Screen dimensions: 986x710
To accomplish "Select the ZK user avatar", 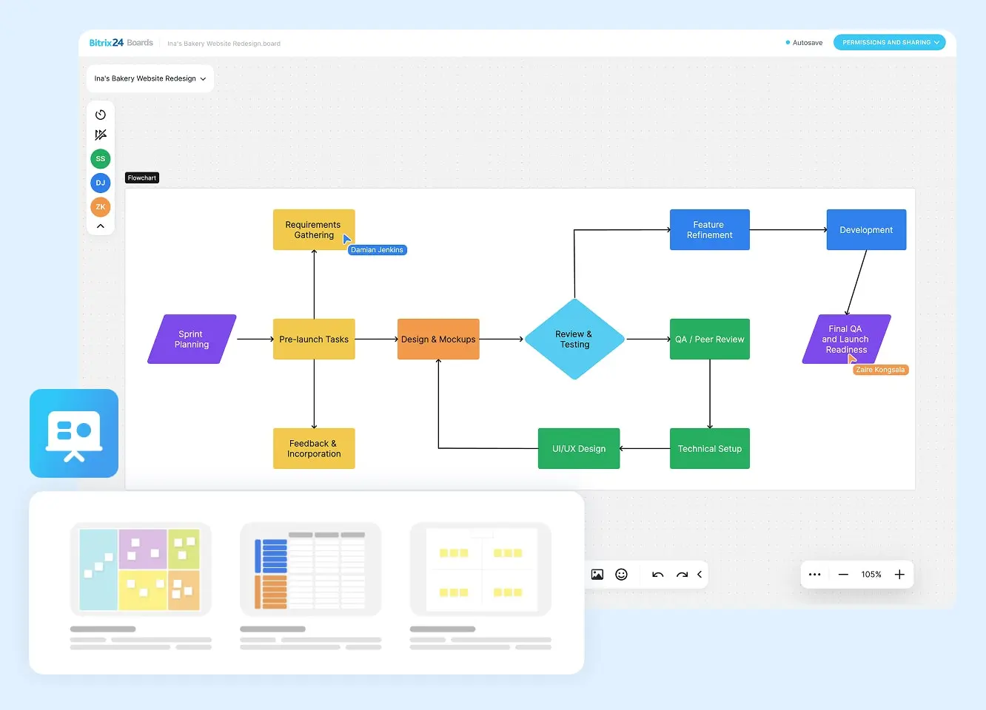I will point(101,207).
